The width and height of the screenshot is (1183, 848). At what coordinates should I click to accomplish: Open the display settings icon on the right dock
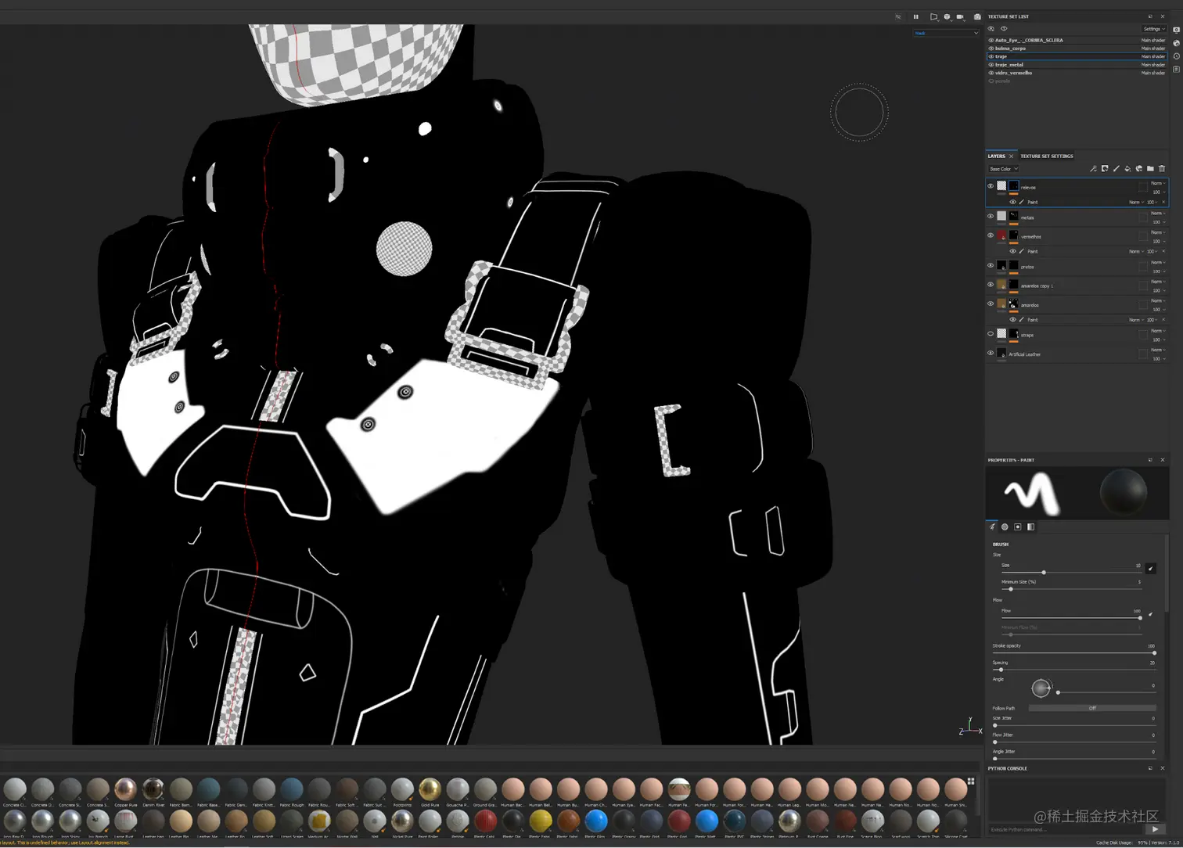(1176, 30)
